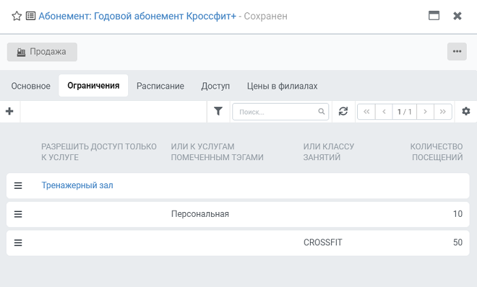Click drag handle of Персональная row
Image resolution: width=477 pixels, height=287 pixels.
click(18, 214)
